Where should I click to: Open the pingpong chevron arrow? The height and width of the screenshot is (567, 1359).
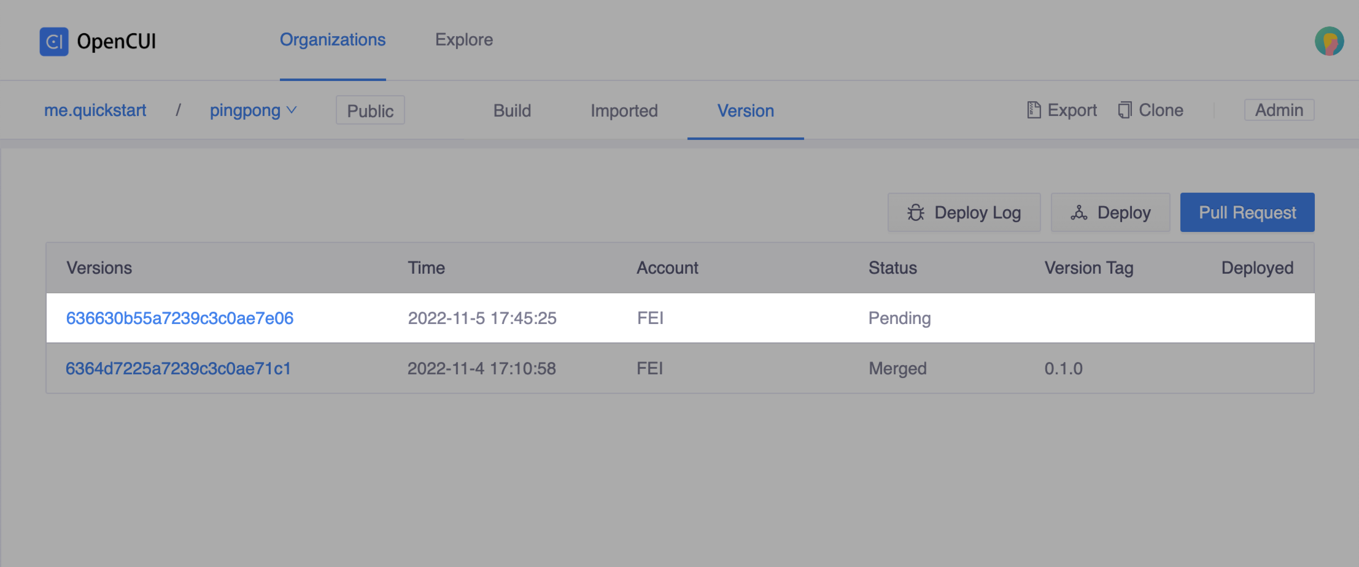click(x=292, y=110)
